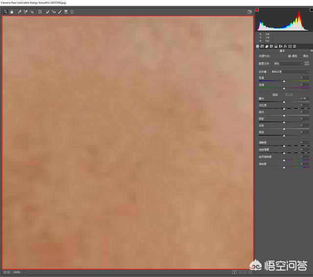Open the Effects fx panel tab
This screenshot has width=313, height=277.
click(285, 47)
